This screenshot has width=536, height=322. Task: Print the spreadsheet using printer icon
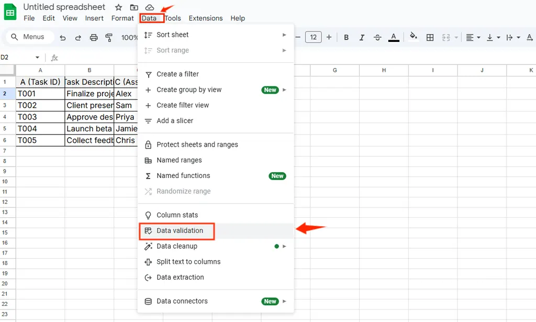(94, 38)
